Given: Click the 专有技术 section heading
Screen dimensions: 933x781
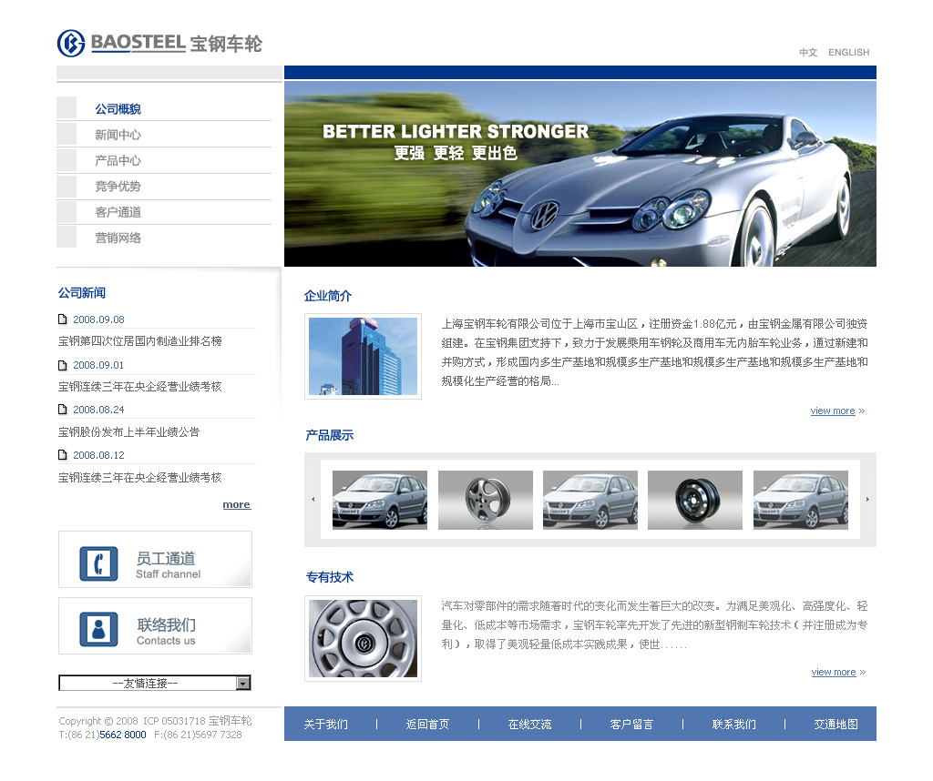Looking at the screenshot, I should click(330, 576).
